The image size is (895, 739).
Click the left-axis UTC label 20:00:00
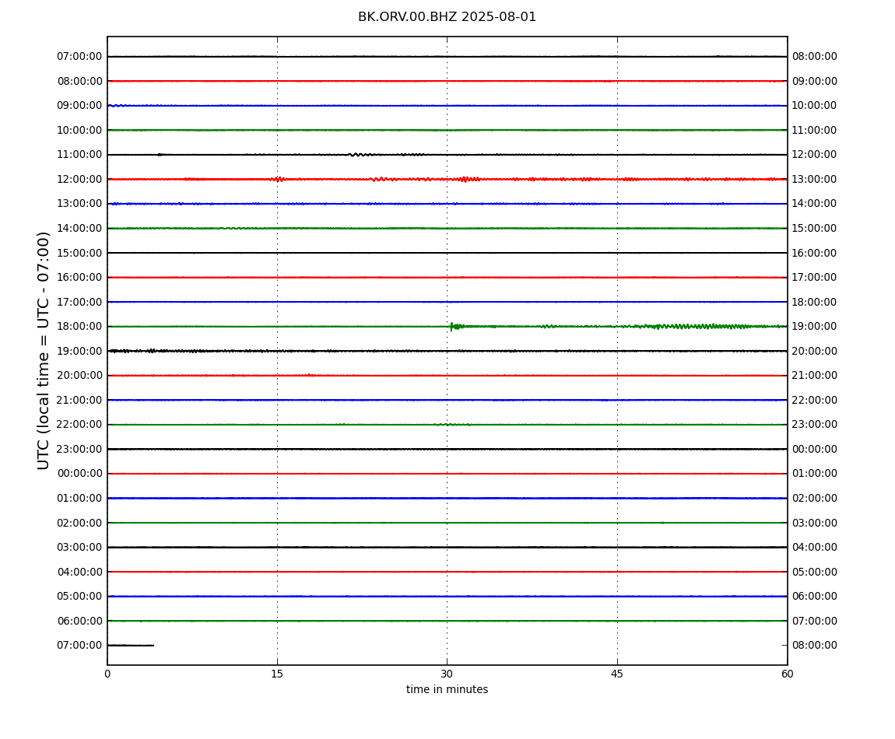coord(79,376)
